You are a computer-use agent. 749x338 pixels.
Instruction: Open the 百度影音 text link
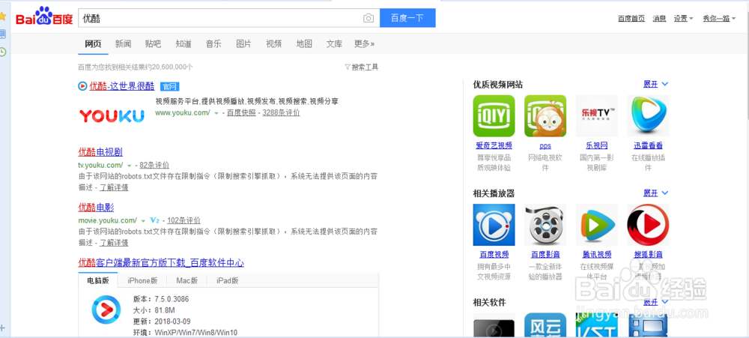(x=545, y=254)
